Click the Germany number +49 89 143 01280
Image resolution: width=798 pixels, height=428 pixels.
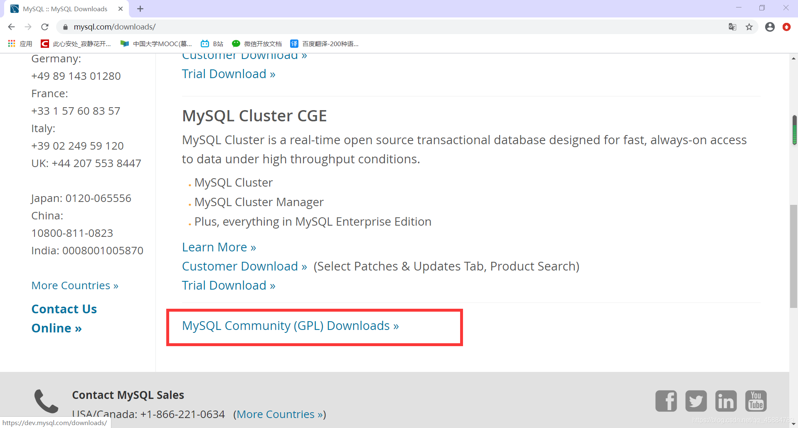(76, 76)
